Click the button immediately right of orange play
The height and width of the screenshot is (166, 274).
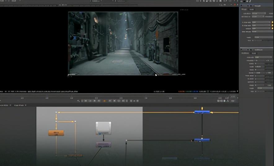pos(110,101)
